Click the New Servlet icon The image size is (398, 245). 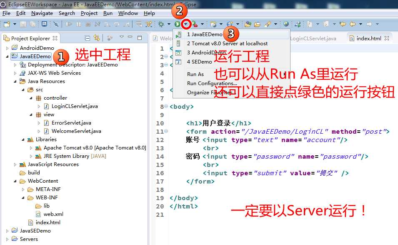click(x=230, y=24)
